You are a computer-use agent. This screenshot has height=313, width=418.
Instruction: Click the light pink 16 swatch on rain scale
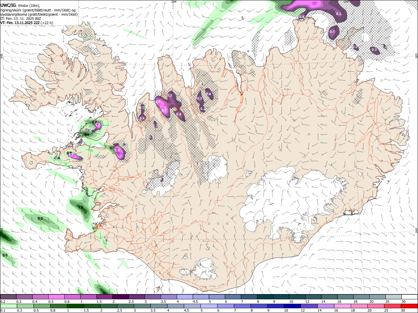pos(342,306)
